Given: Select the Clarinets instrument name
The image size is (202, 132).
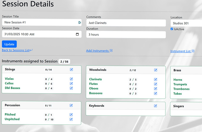Looking at the screenshot, I should pyautogui.click(x=96, y=79).
